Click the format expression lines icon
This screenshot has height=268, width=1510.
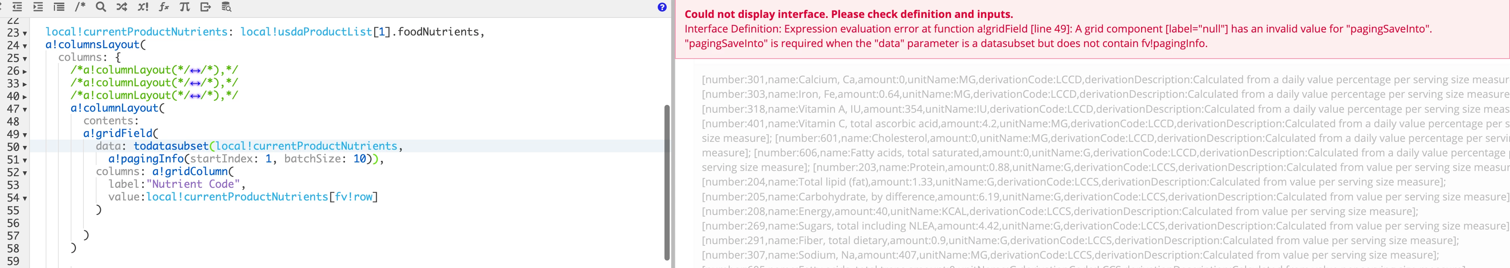click(x=59, y=7)
